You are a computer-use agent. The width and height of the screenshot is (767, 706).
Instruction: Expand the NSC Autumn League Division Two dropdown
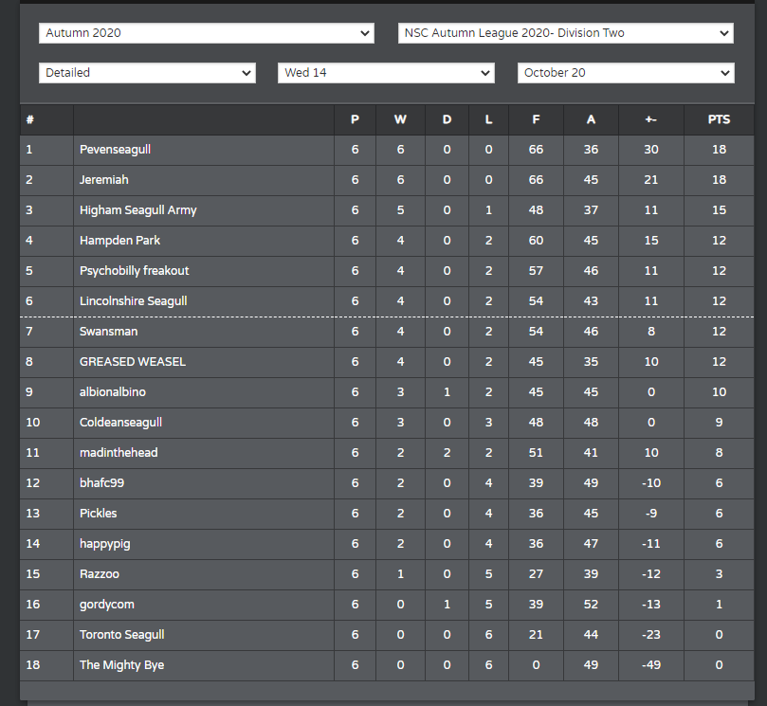point(565,33)
